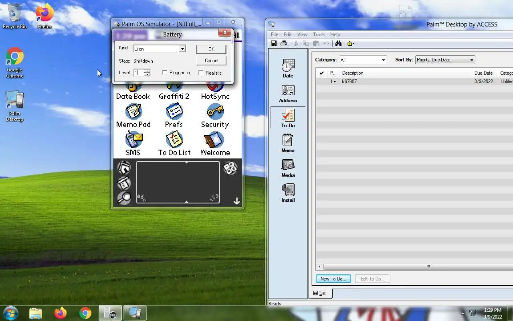The height and width of the screenshot is (321, 513).
Task: Click the 3/9/2022 due date cell
Action: tap(483, 81)
